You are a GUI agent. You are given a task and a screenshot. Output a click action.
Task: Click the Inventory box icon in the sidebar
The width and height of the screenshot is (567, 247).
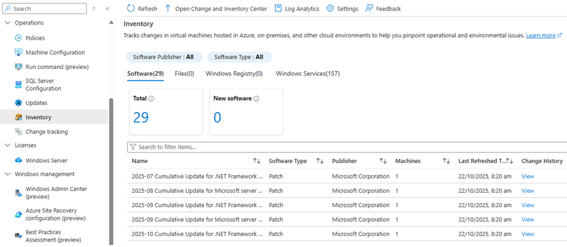click(x=18, y=117)
